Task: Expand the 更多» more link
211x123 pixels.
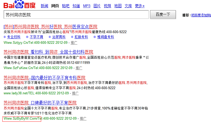Action: point(140,6)
